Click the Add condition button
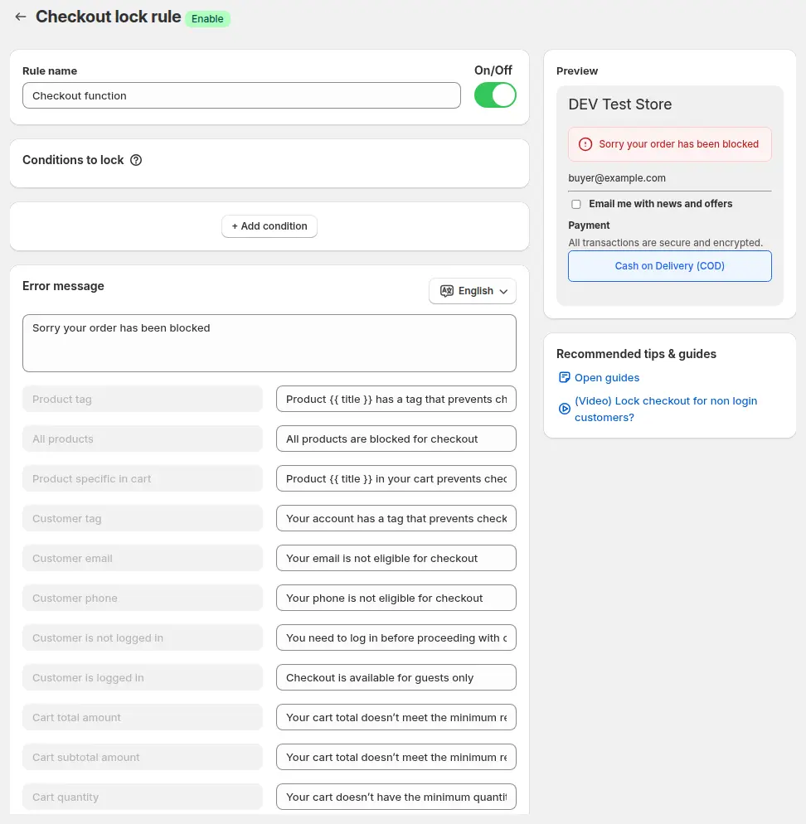Viewport: 806px width, 824px height. [x=269, y=226]
